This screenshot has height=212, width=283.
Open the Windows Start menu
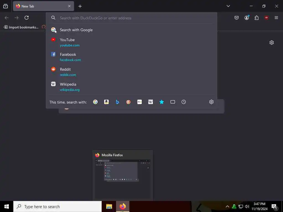click(x=7, y=206)
